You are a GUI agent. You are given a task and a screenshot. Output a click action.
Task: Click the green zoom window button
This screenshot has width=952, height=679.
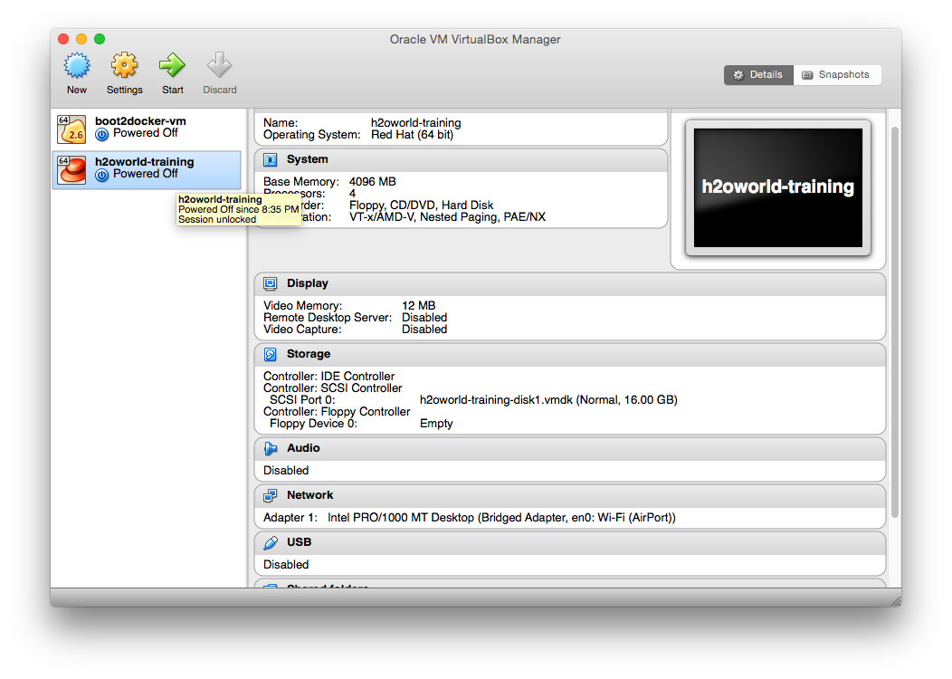(100, 39)
